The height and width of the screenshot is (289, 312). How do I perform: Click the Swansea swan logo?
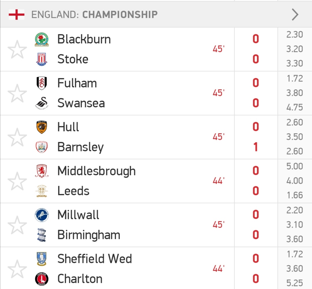click(x=42, y=103)
